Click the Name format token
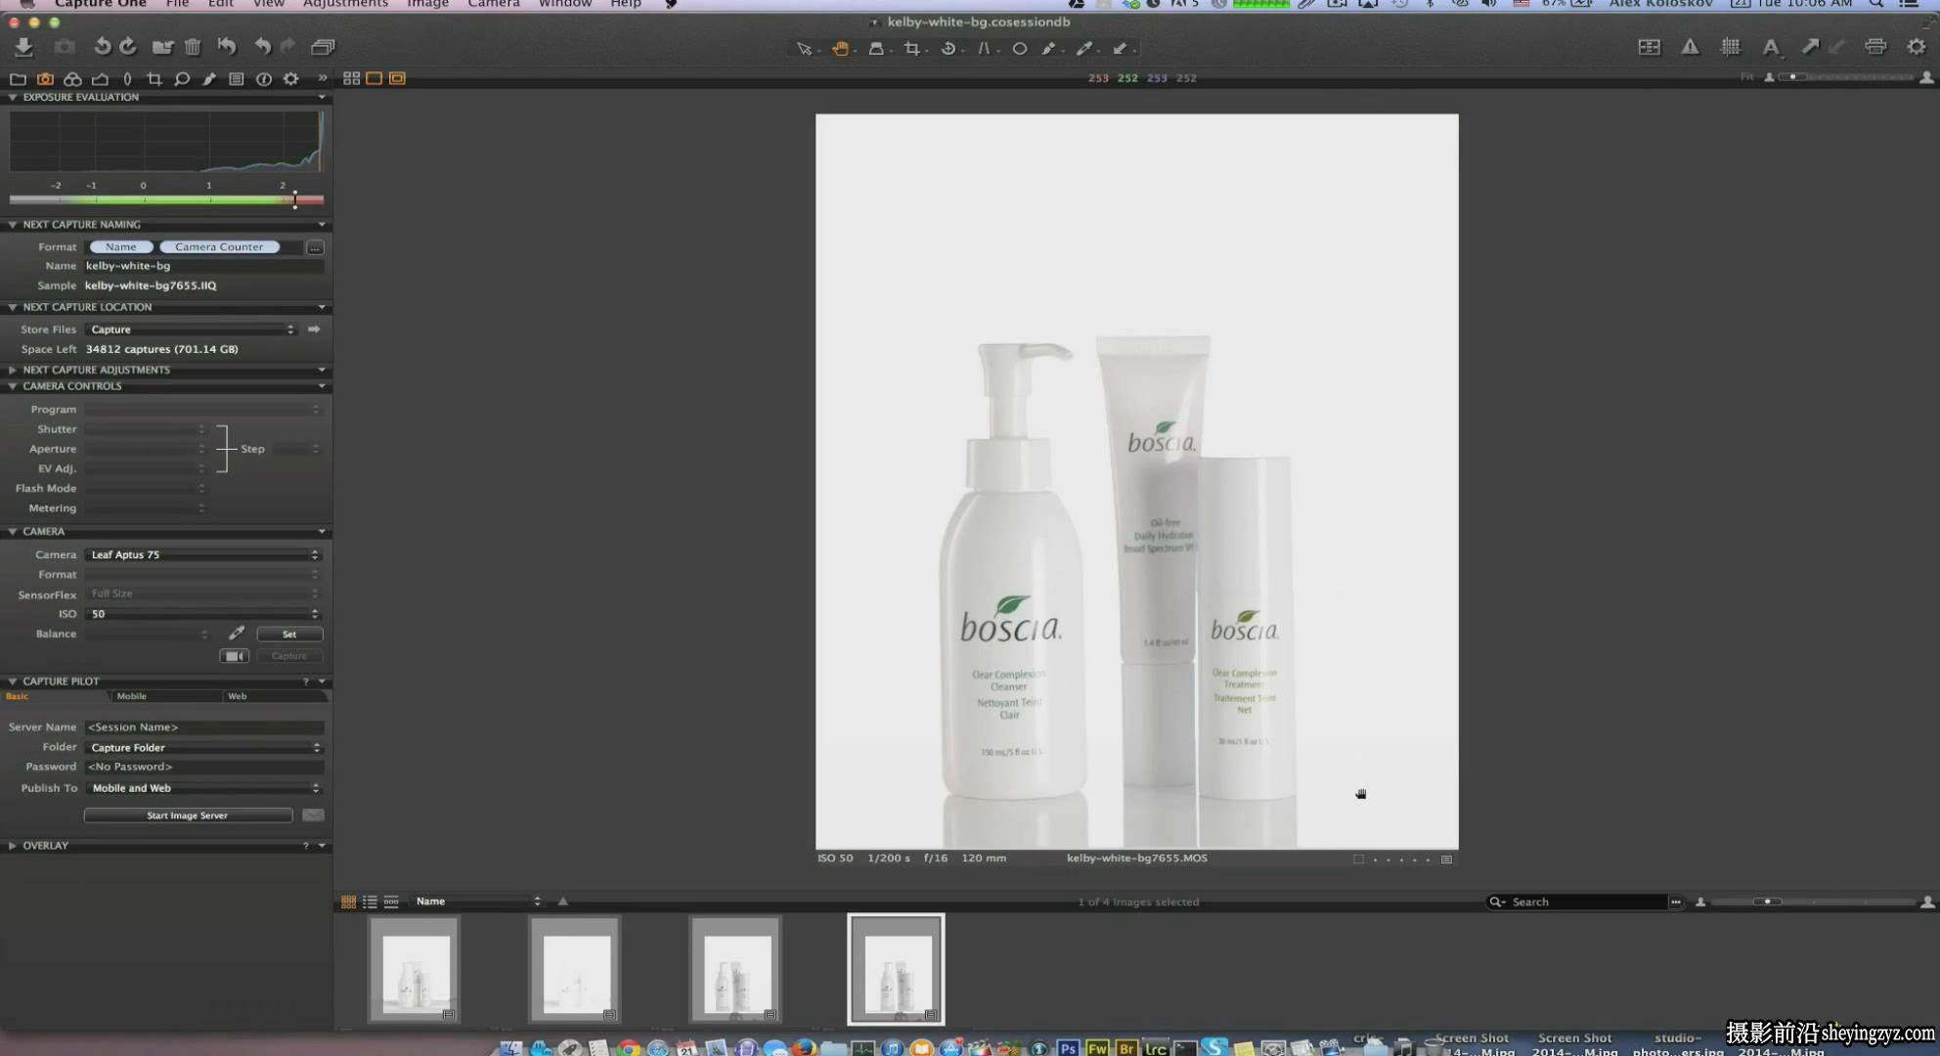This screenshot has height=1056, width=1940. [x=121, y=247]
